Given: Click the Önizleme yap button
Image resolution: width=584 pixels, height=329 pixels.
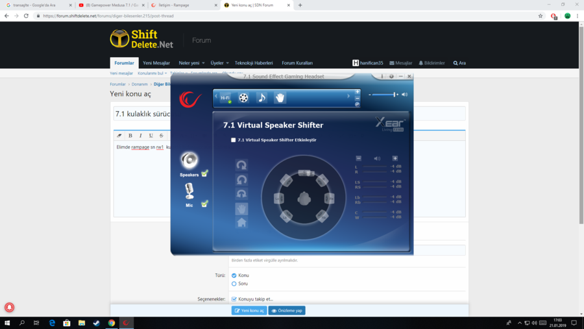Looking at the screenshot, I should click(x=287, y=310).
